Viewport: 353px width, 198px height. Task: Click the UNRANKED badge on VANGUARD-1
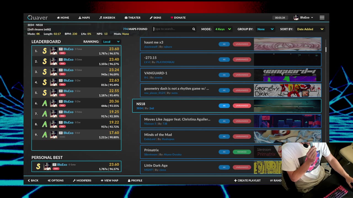(242, 75)
